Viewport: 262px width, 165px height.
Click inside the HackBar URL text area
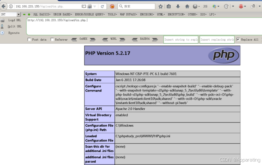click(144, 27)
